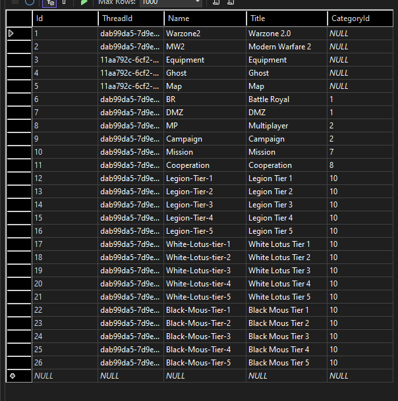The height and width of the screenshot is (401, 398).
Task: Click the new-row marker icon at the bottom
Action: [x=13, y=376]
